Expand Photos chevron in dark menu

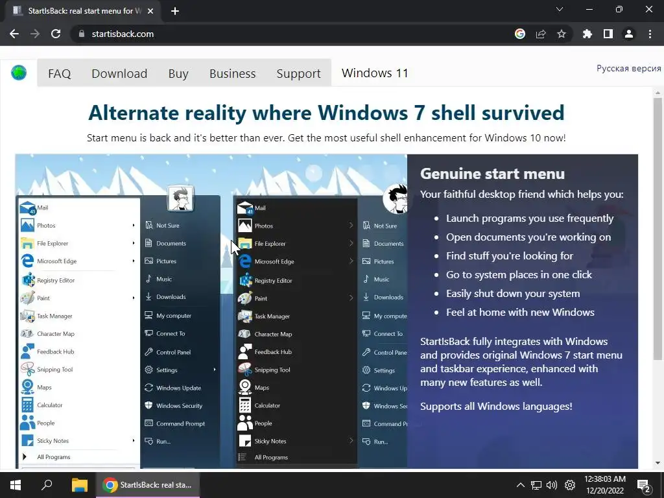point(351,225)
